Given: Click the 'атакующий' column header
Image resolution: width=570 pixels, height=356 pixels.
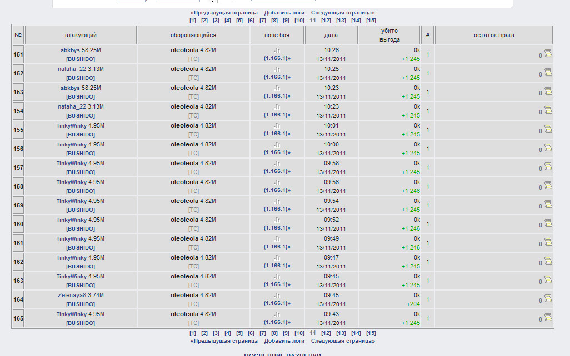Looking at the screenshot, I should click(81, 35).
